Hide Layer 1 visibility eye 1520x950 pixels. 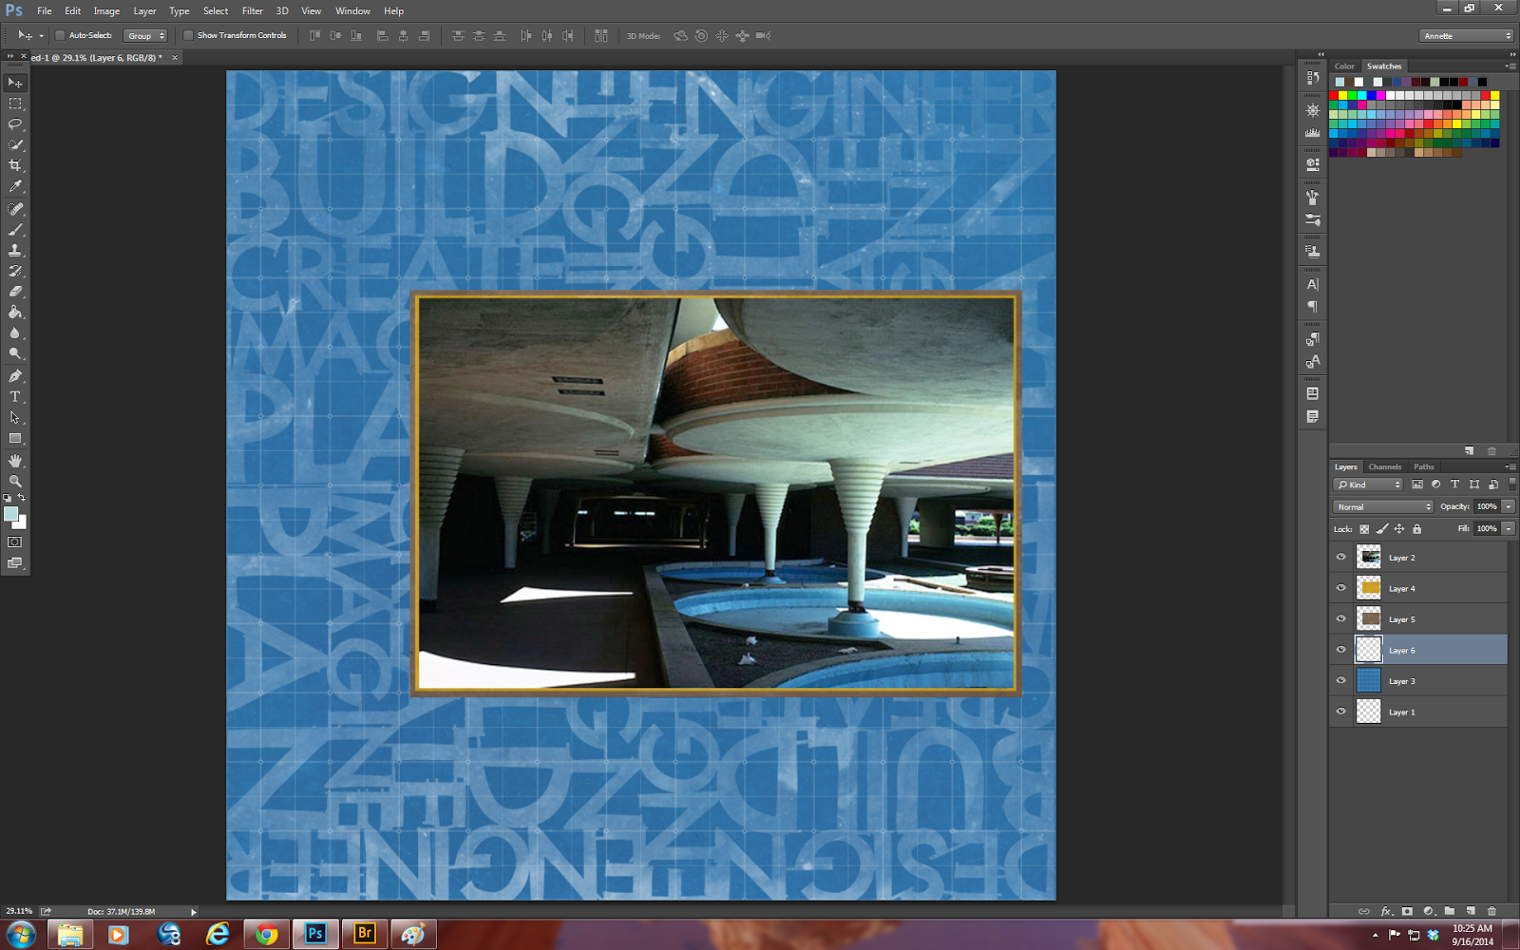pyautogui.click(x=1341, y=712)
